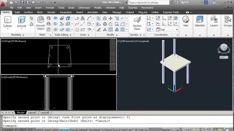Select the Cylinder modeling tool
The image size is (234, 131).
coord(7,22)
